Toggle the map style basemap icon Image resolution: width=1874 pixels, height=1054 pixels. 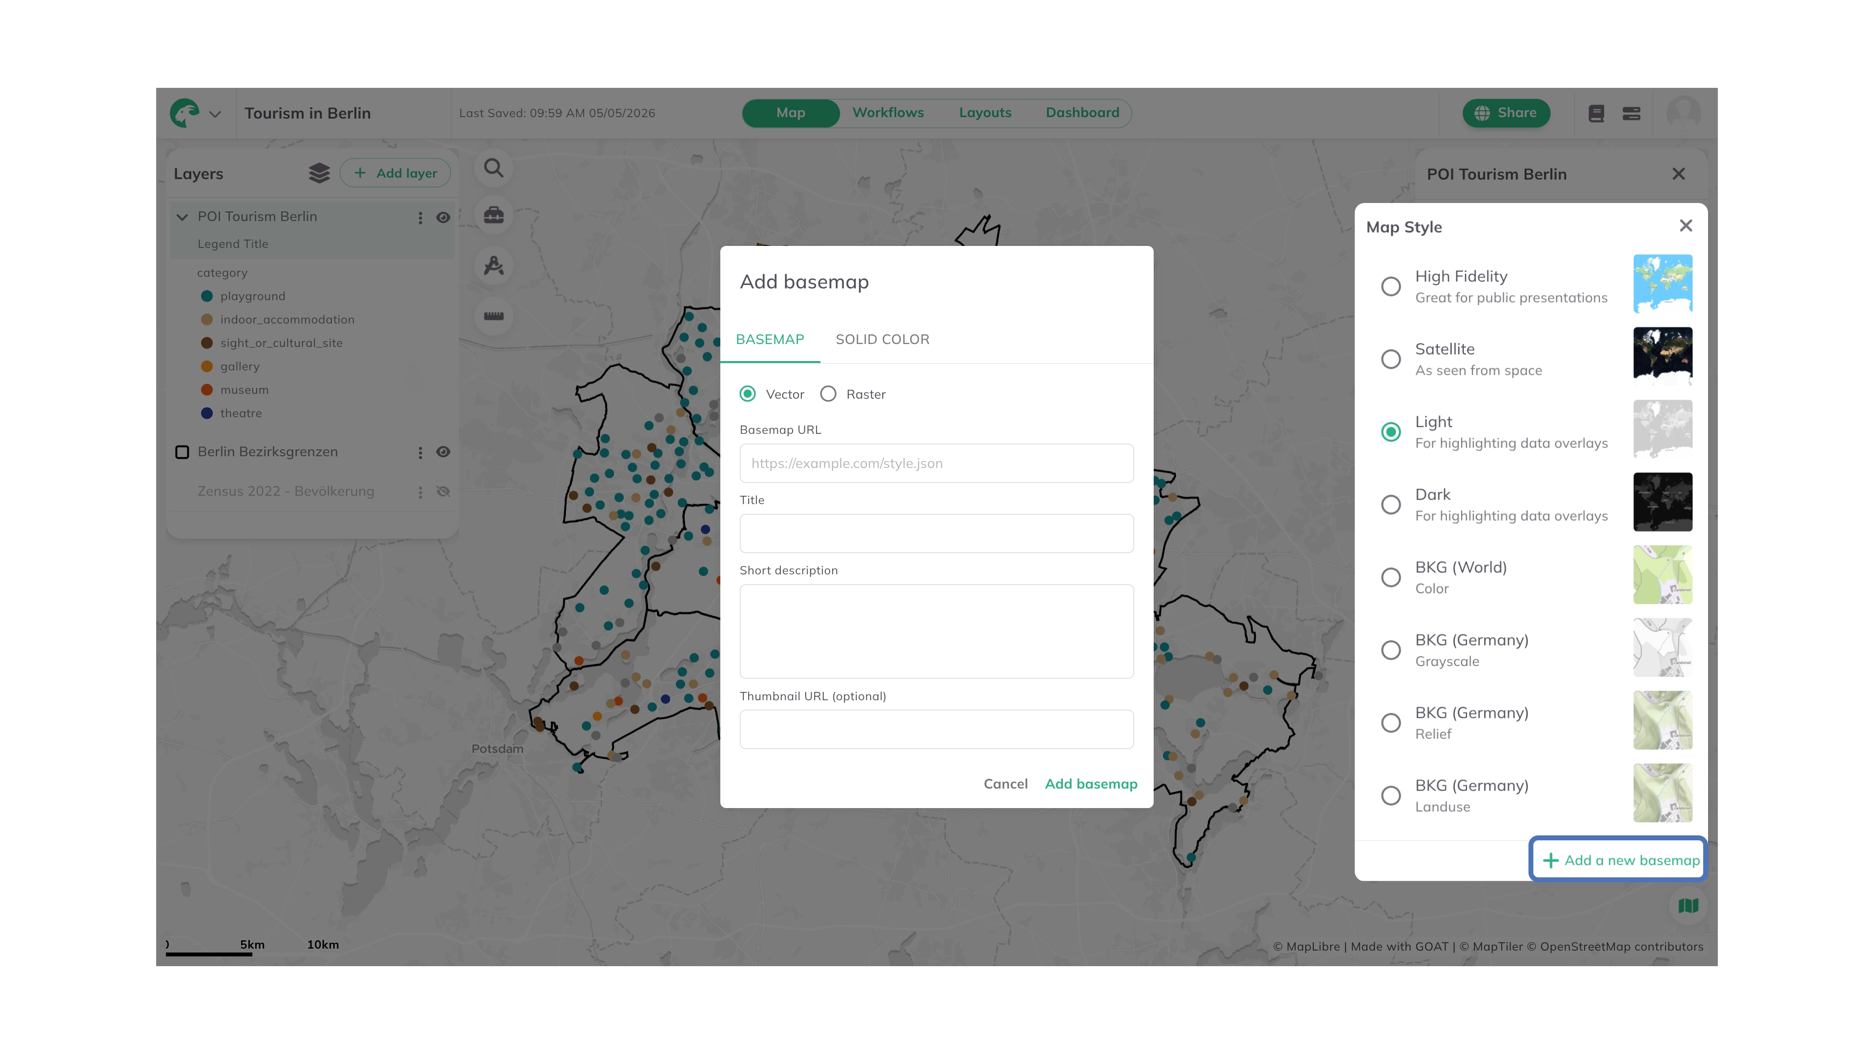[x=1688, y=906]
